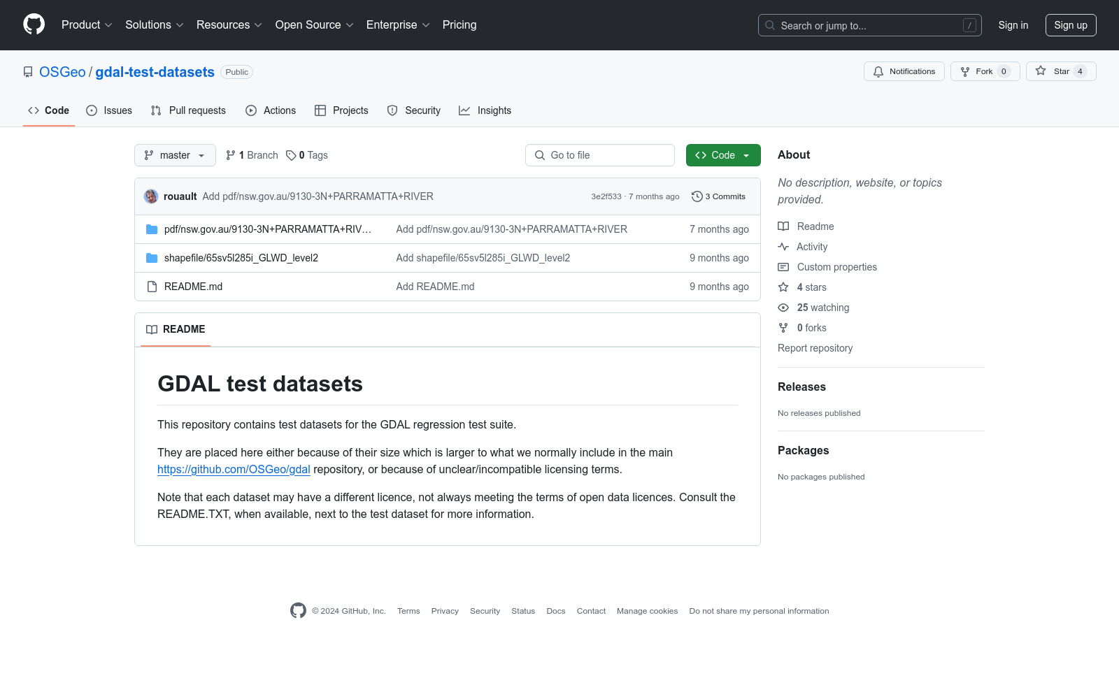
Task: Click the pulse icon beside Activity
Action: click(x=783, y=247)
